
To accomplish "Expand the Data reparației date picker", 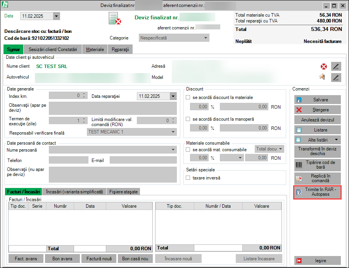I will coord(173,96).
